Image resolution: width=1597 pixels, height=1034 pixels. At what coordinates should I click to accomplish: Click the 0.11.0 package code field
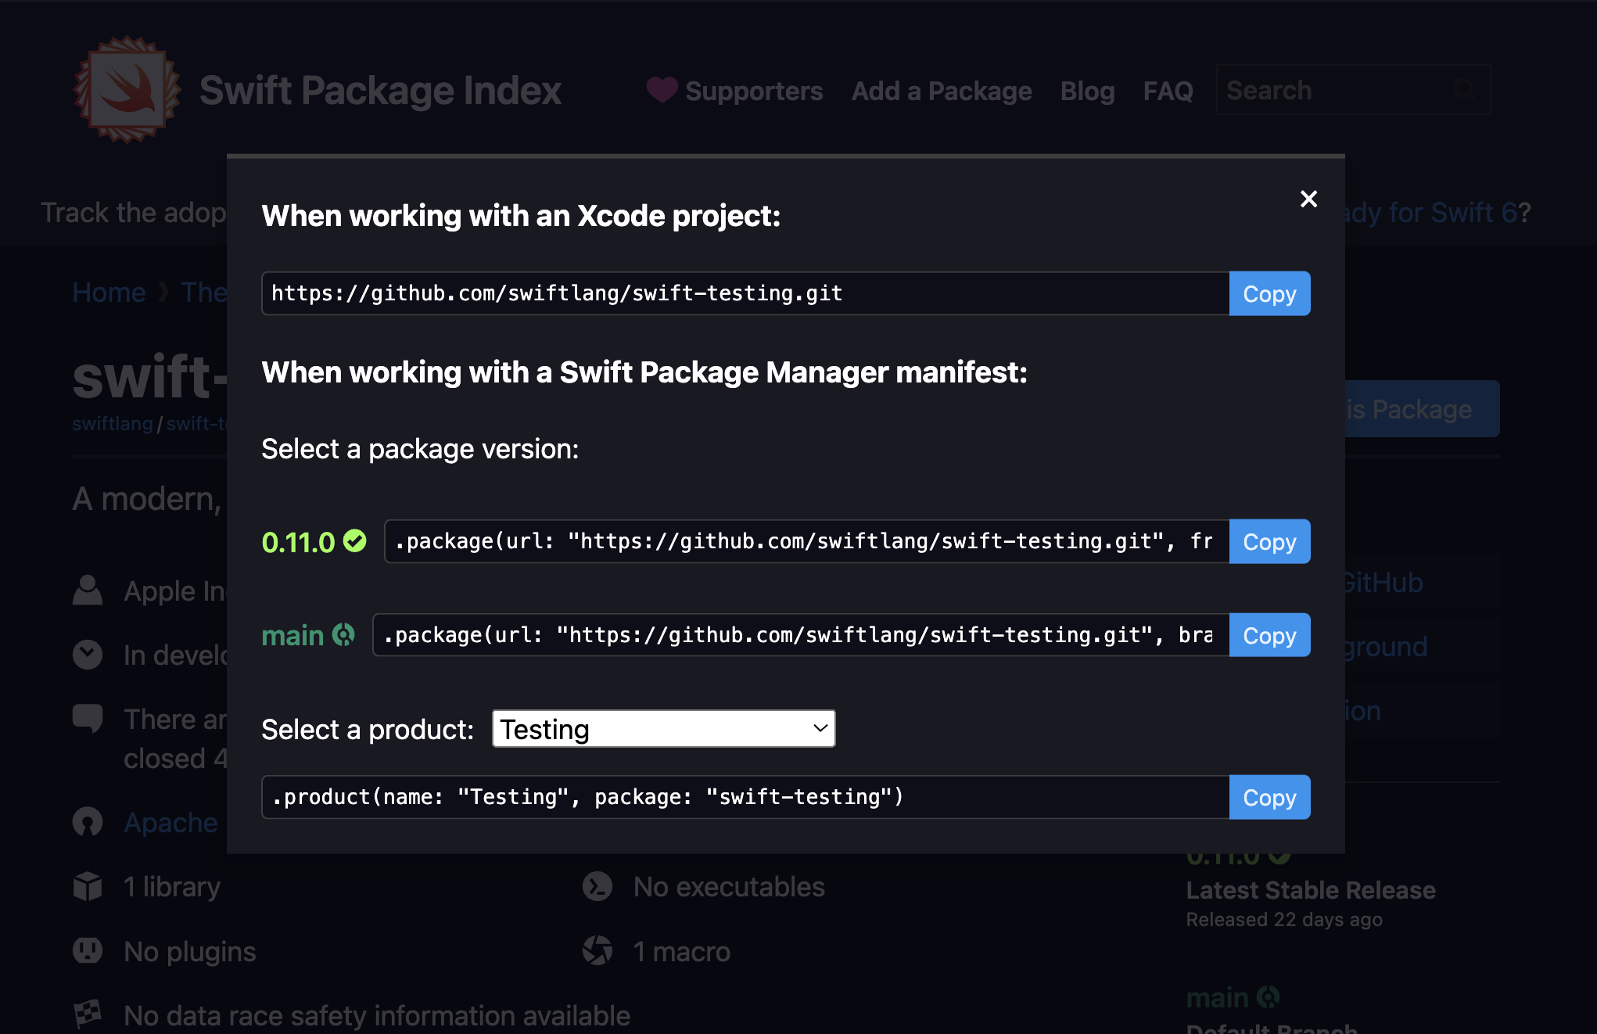[x=806, y=541]
